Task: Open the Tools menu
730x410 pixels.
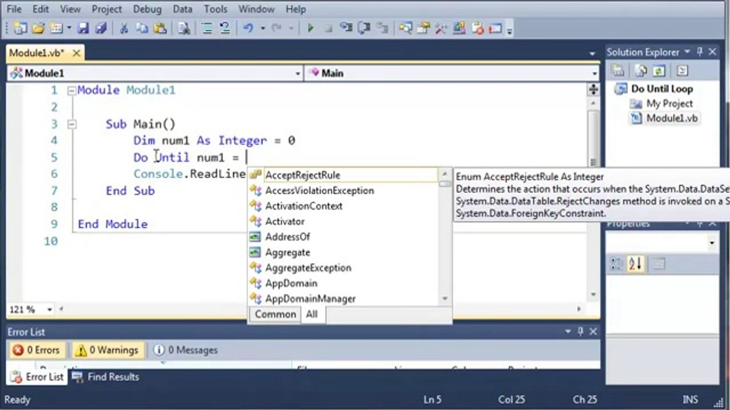Action: point(216,9)
